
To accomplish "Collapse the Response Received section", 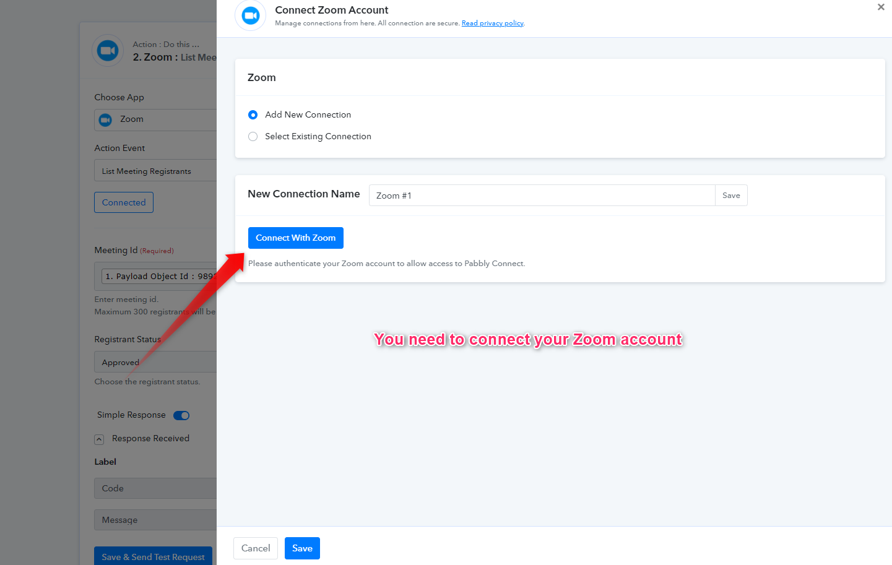I will pyautogui.click(x=99, y=439).
